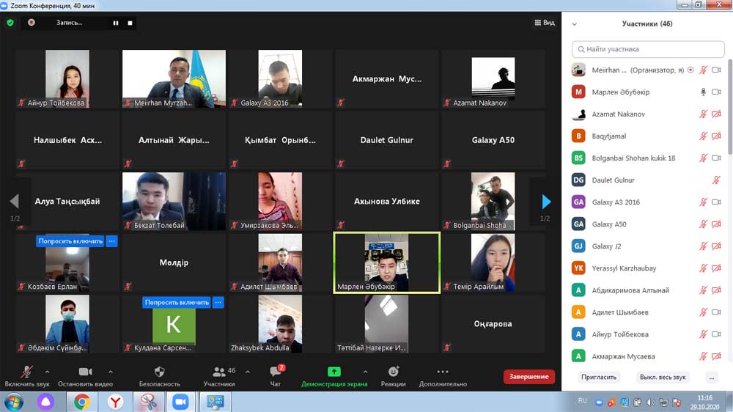This screenshot has width=733, height=412.
Task: Expand audio options arrow next to microphone
Action: (48, 372)
